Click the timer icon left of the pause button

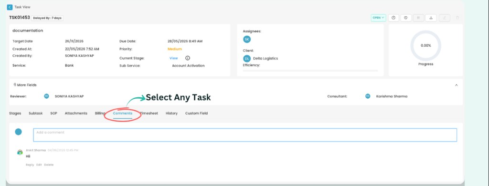[x=406, y=18]
